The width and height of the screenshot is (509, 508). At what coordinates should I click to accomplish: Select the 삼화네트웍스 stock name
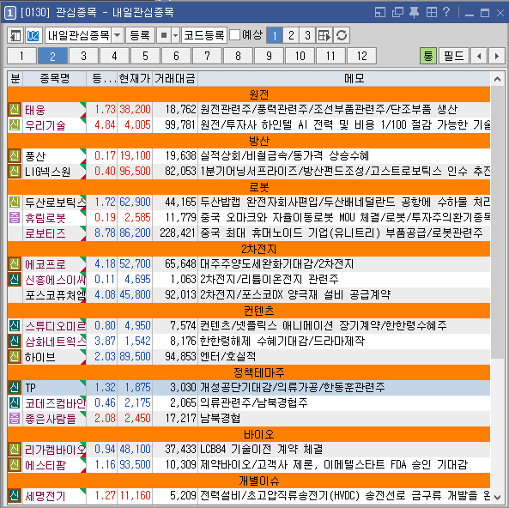coord(55,342)
